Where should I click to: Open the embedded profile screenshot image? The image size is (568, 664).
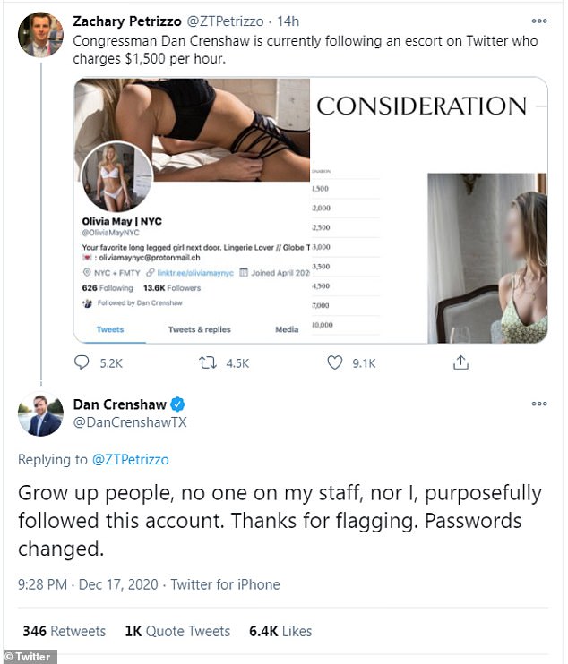point(310,210)
